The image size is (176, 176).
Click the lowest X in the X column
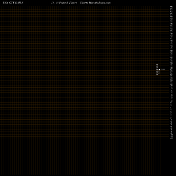(x=159, y=73)
